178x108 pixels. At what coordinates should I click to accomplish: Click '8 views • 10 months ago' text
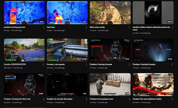click(13, 30)
